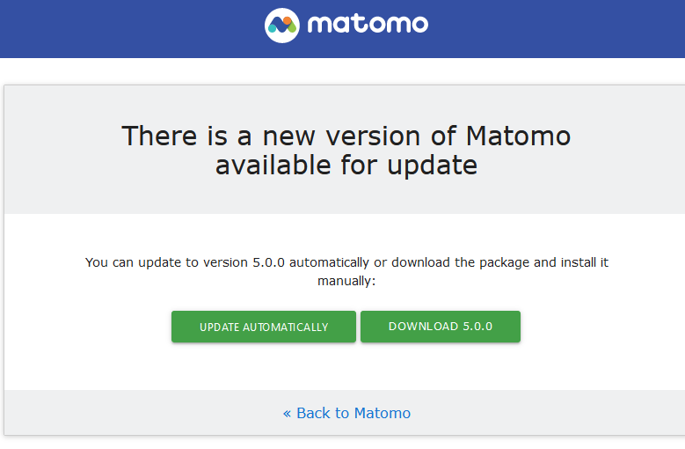This screenshot has width=685, height=449.
Task: Click the matomo wordmark text in the header
Action: (x=368, y=24)
